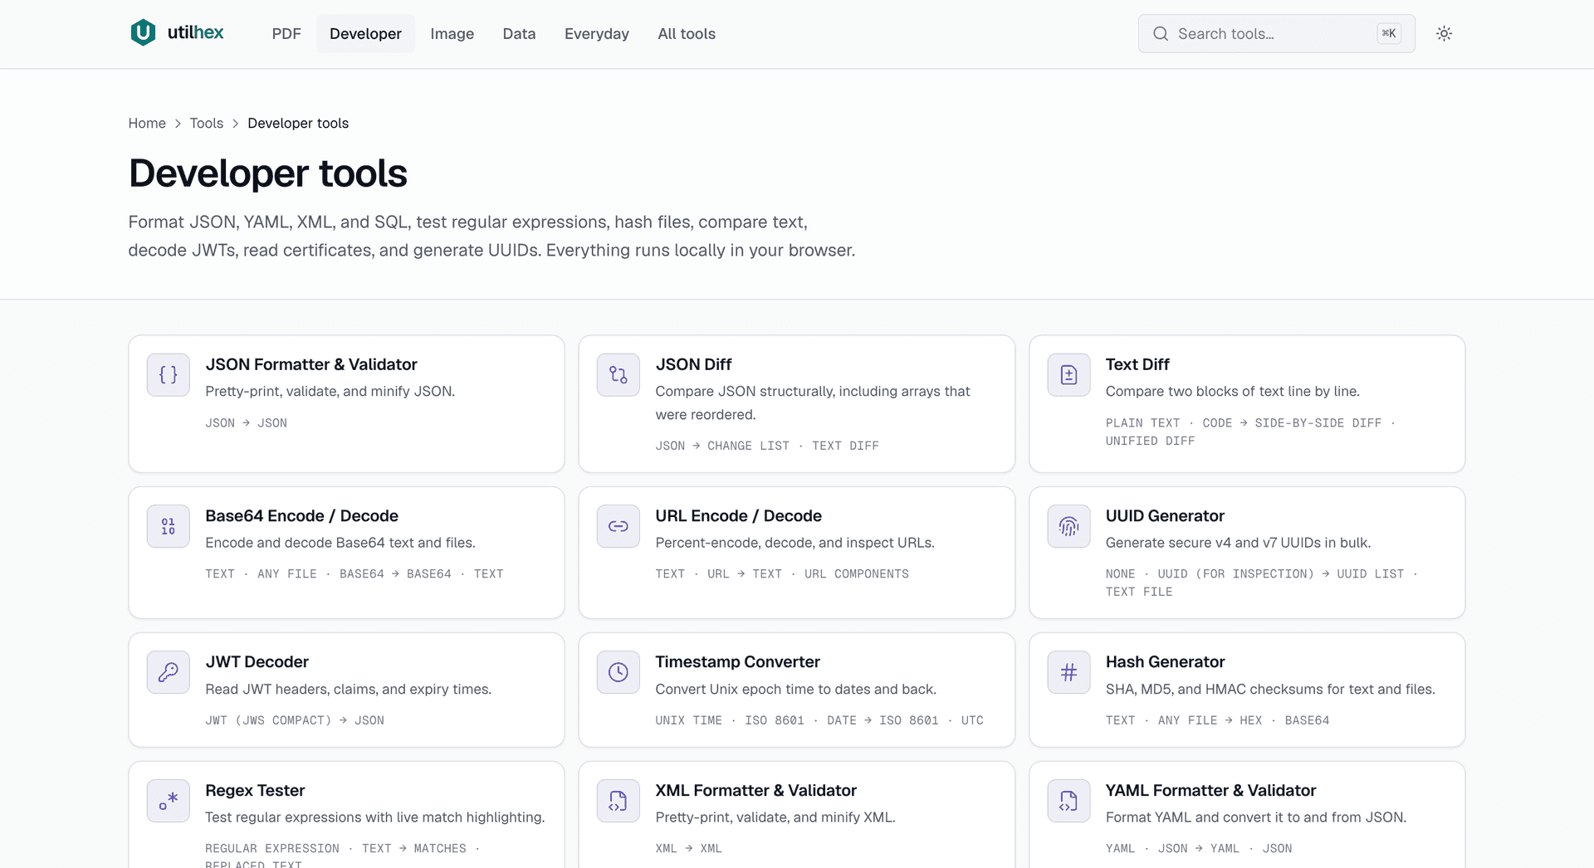Select the Everyday nav item

pos(597,34)
